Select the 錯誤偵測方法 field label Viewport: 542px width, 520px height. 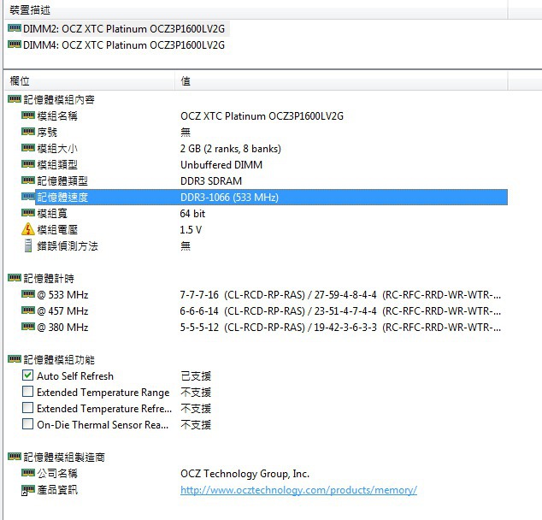coord(68,246)
